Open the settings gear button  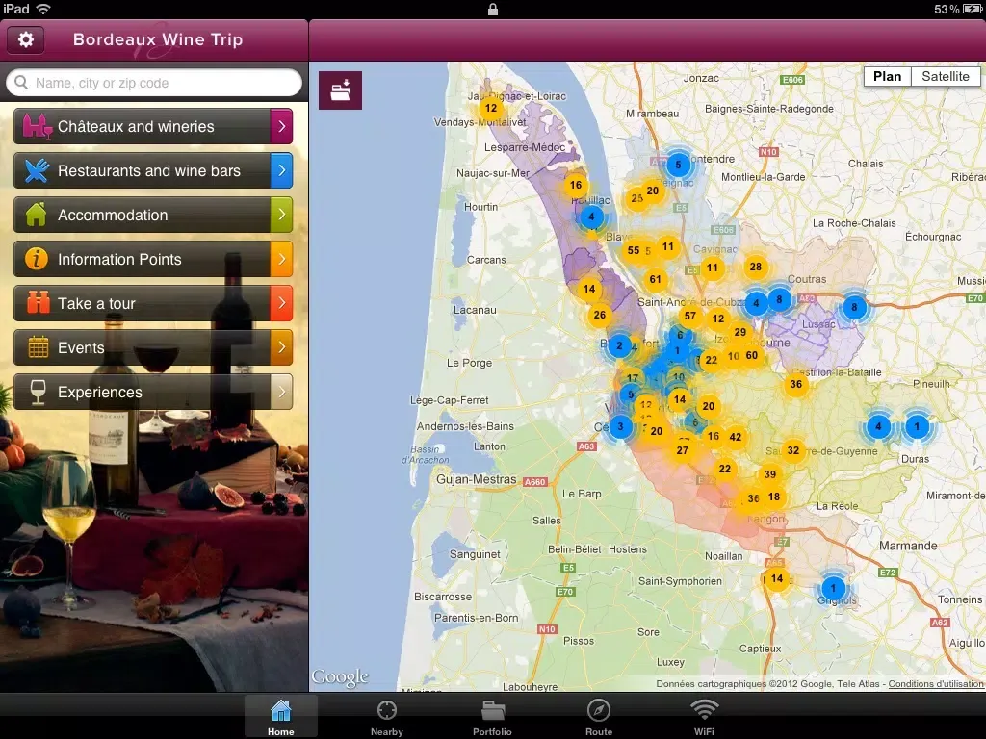[25, 39]
